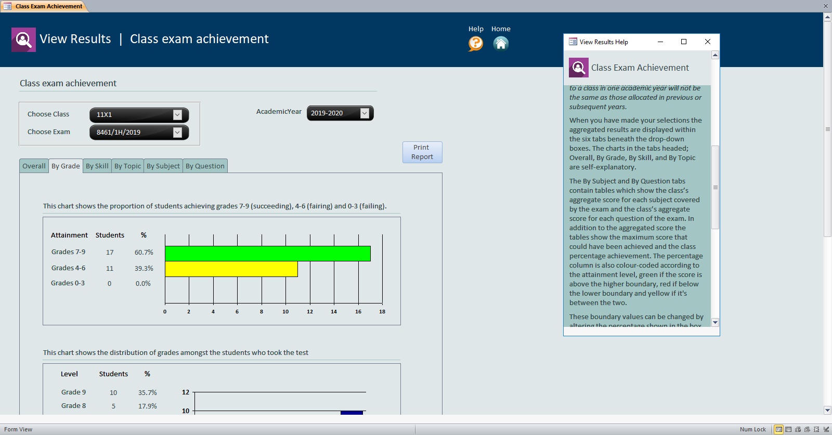Click the 'Attainment' column header
The height and width of the screenshot is (435, 832).
point(69,235)
